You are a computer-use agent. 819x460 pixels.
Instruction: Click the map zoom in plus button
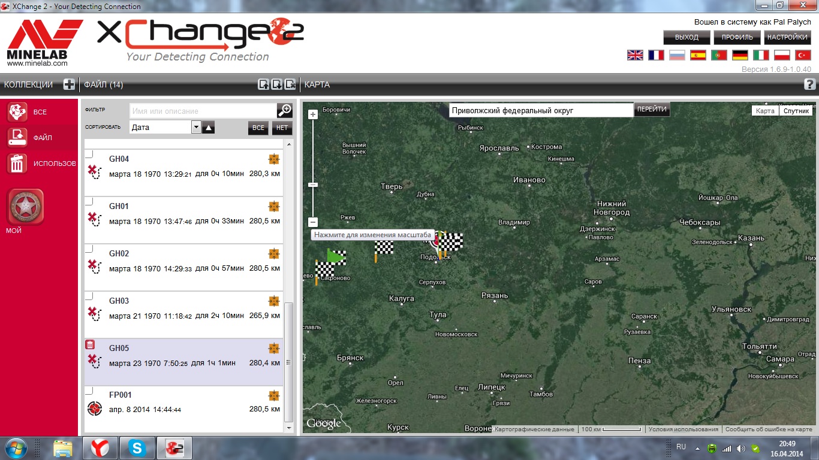[x=312, y=114]
